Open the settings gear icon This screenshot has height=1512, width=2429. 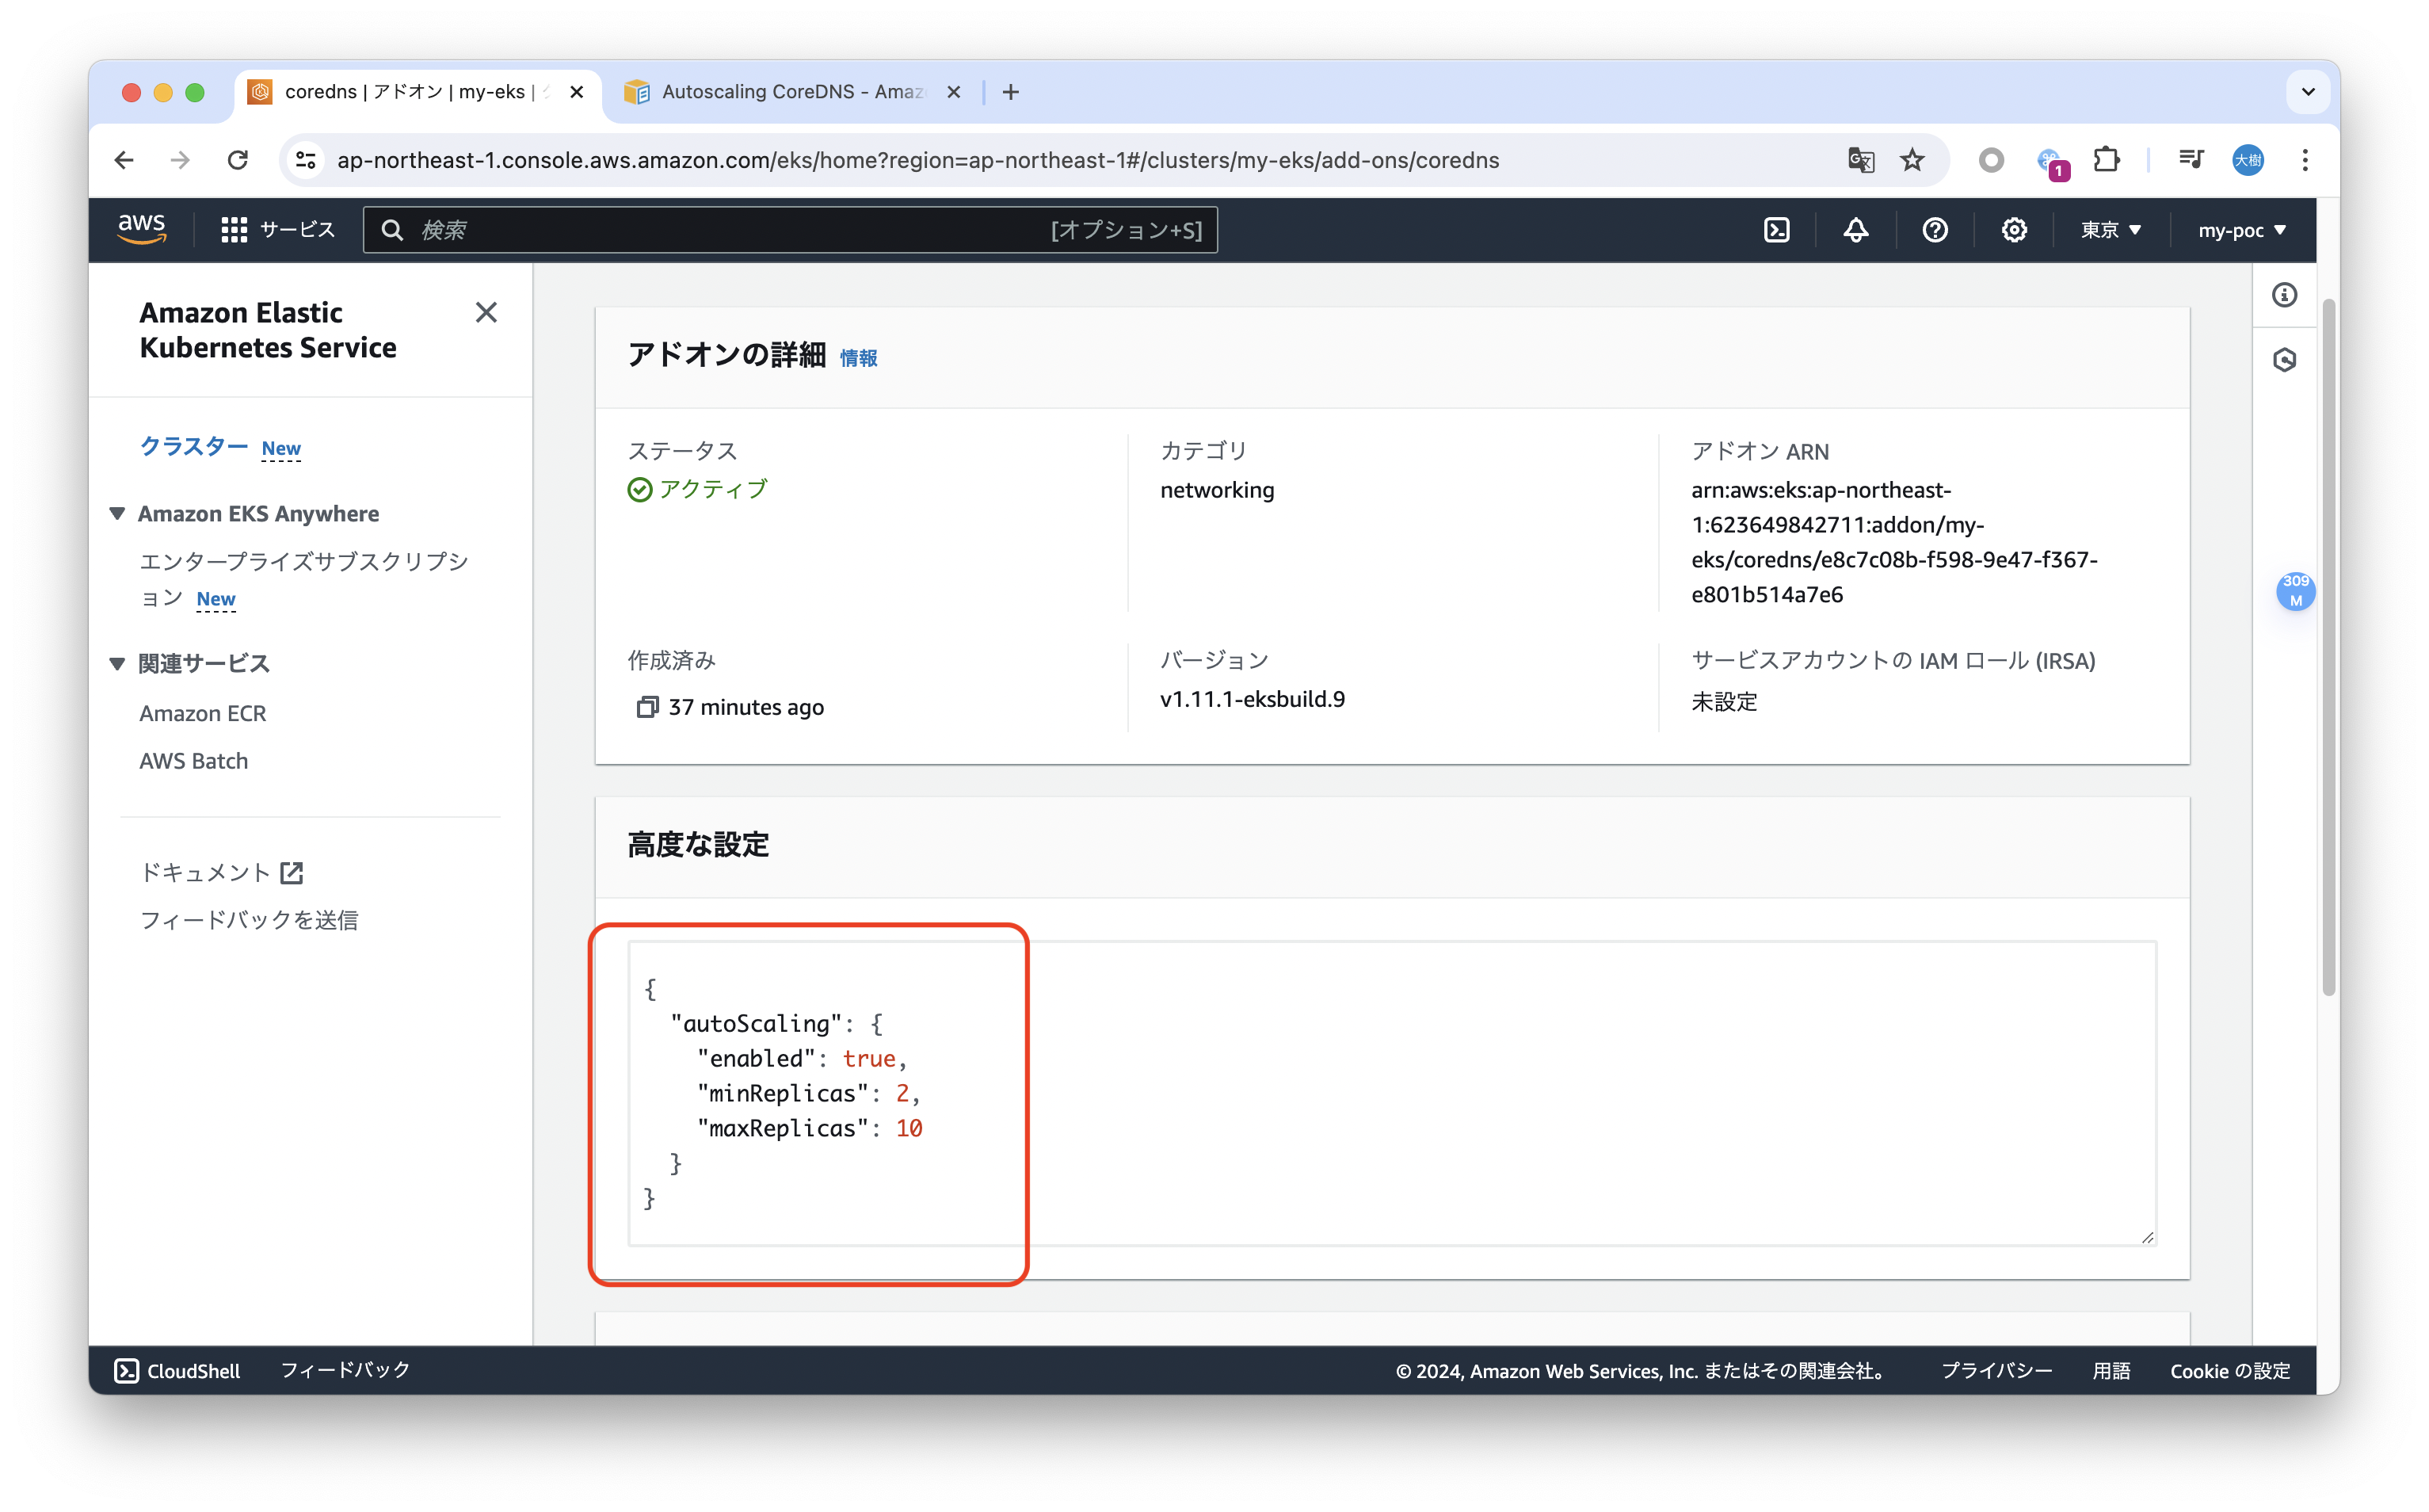click(x=2014, y=229)
